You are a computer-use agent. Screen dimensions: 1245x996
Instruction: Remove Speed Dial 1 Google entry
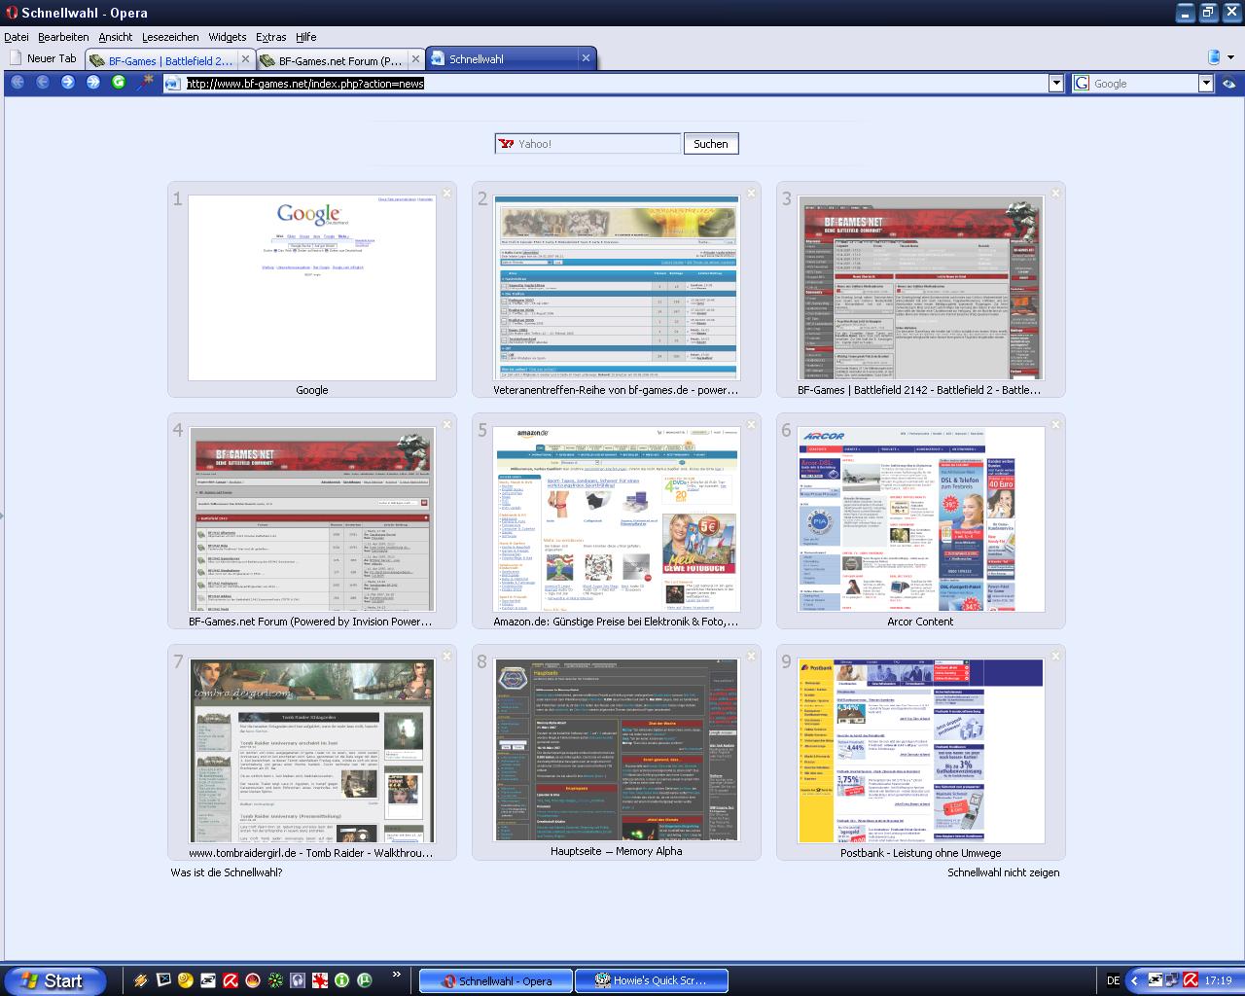tap(446, 194)
